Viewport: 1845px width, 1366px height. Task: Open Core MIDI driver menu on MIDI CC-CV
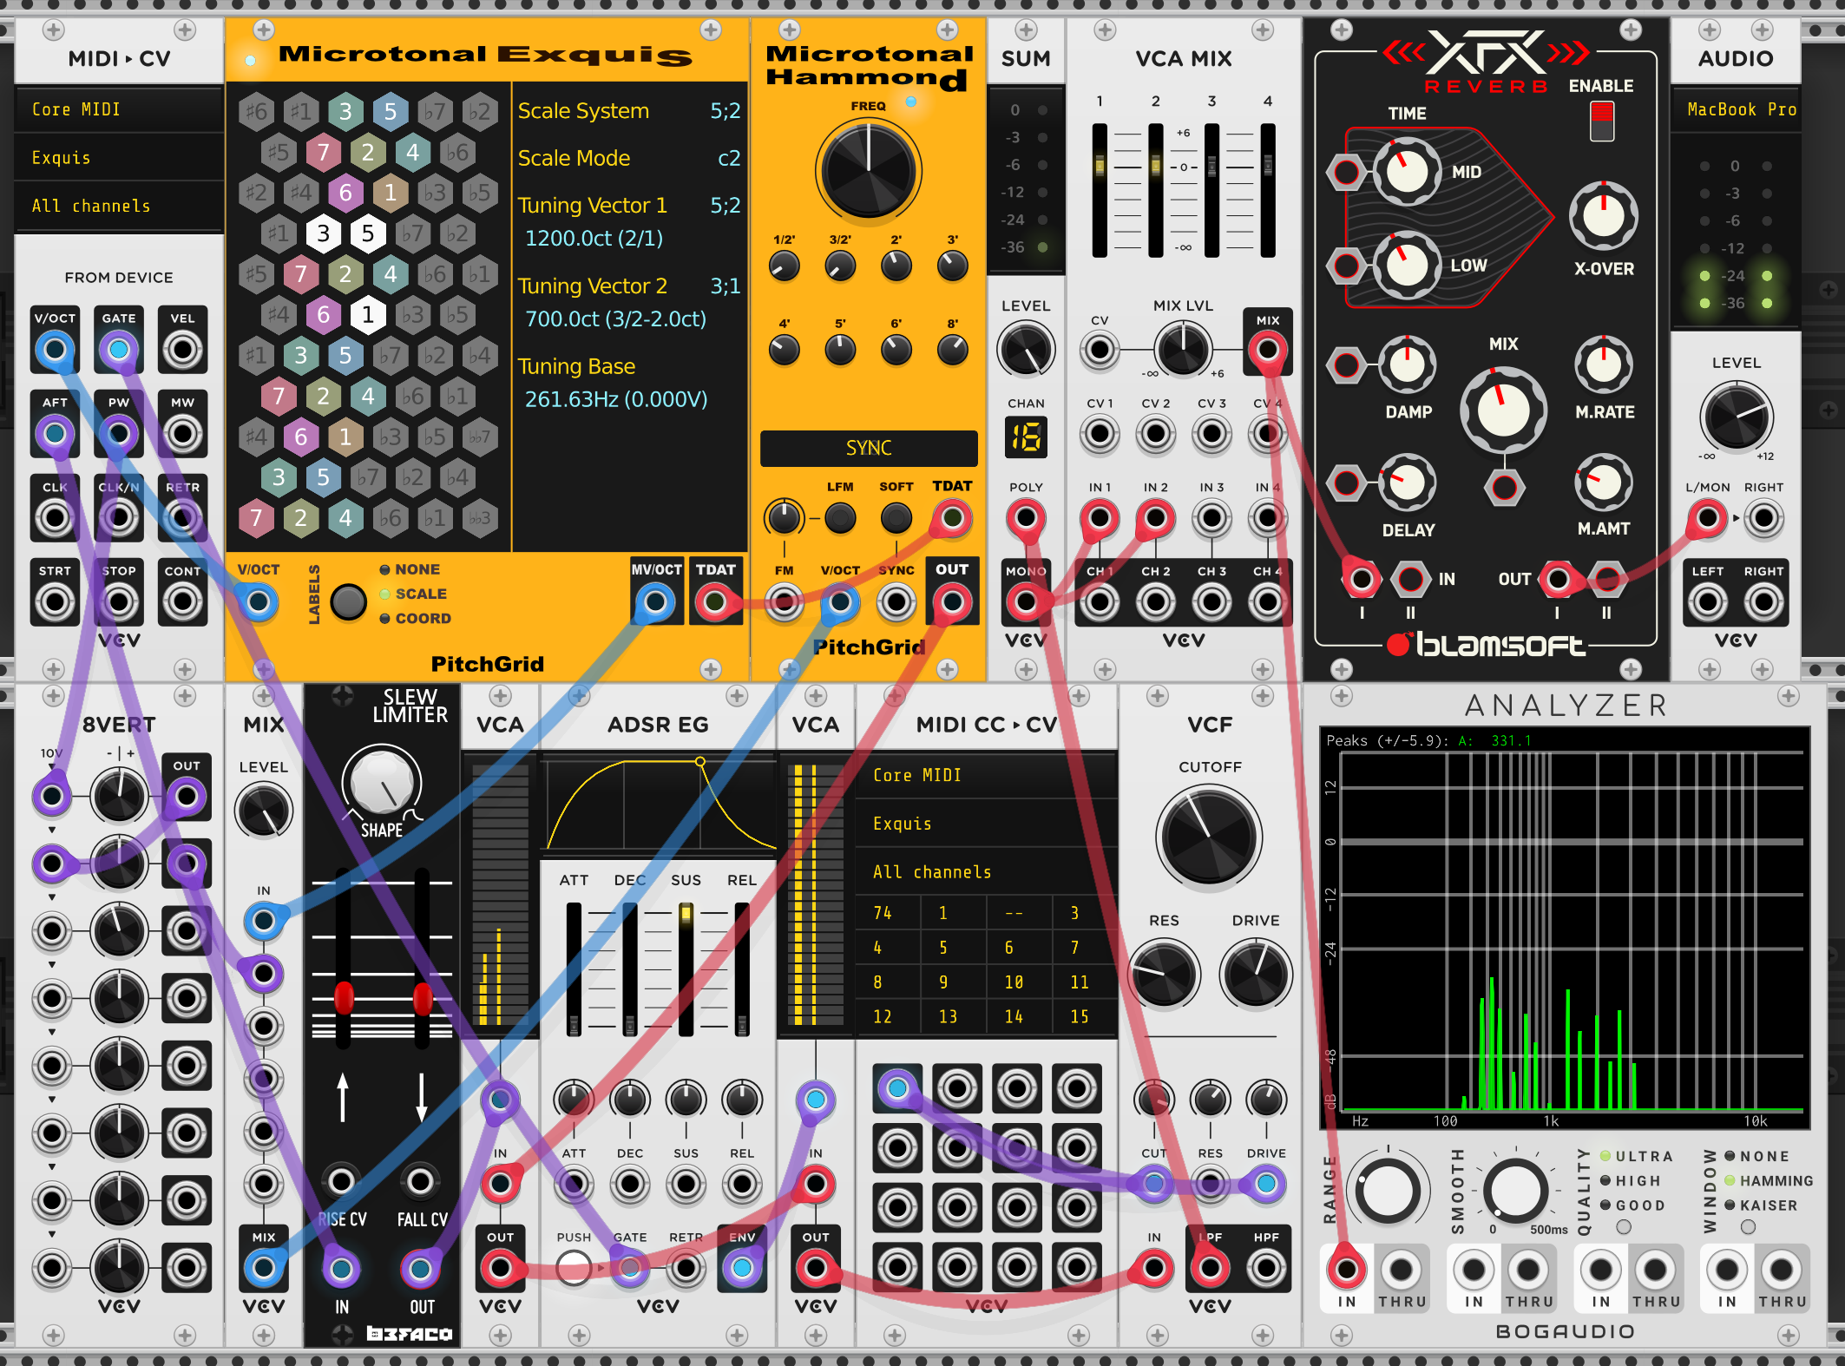point(987,775)
